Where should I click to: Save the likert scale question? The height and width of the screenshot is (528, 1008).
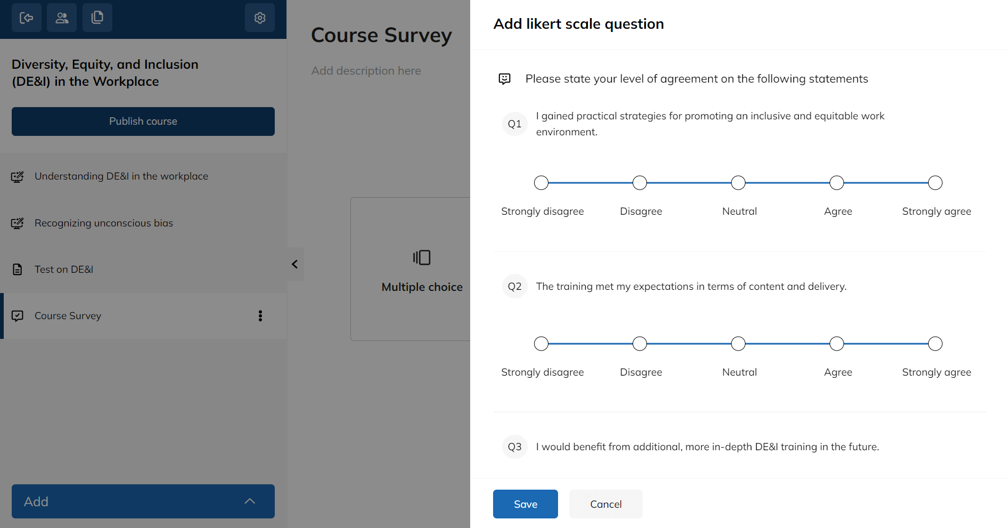[x=525, y=503]
